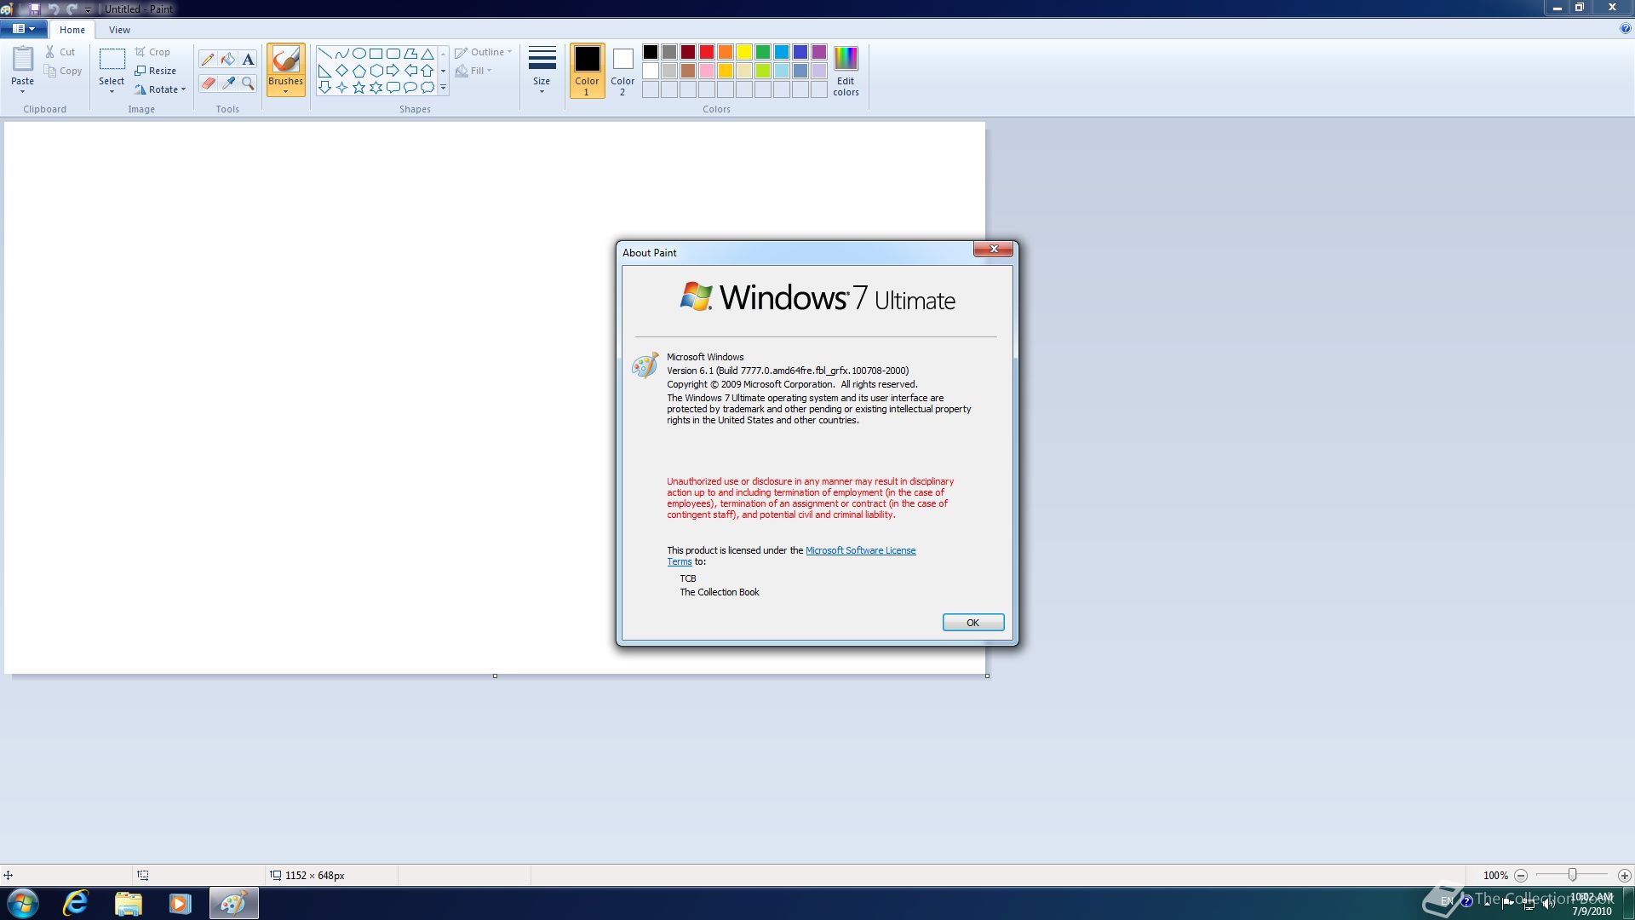Viewport: 1635px width, 920px height.
Task: Choose the Diamond shape
Action: point(341,70)
